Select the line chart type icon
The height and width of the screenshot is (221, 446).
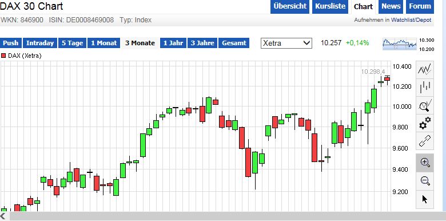[425, 69]
